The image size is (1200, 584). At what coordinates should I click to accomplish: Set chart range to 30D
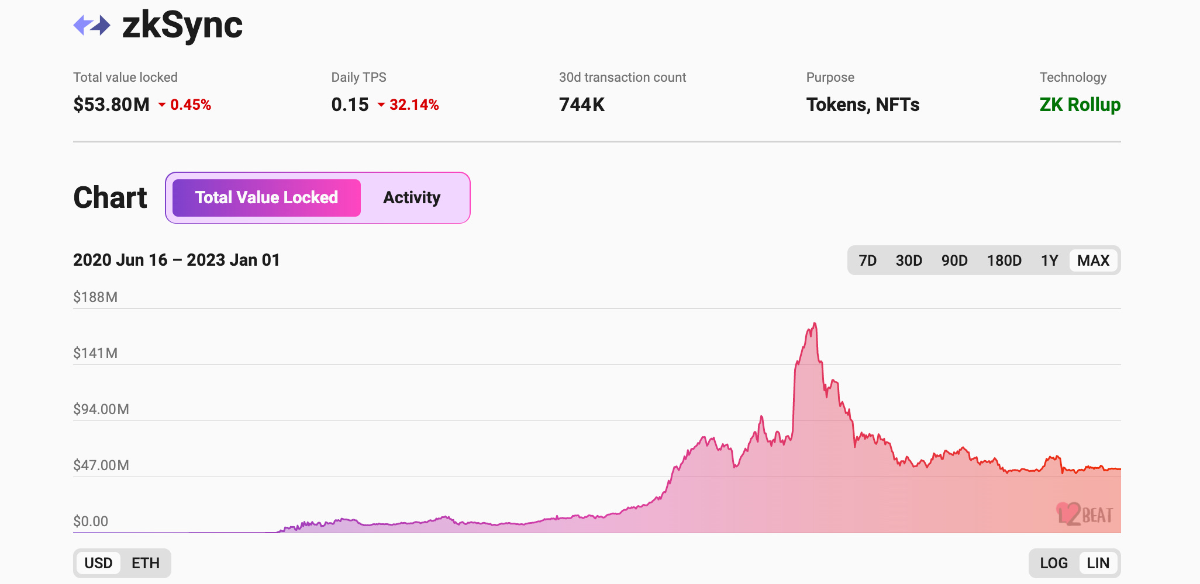pos(909,260)
